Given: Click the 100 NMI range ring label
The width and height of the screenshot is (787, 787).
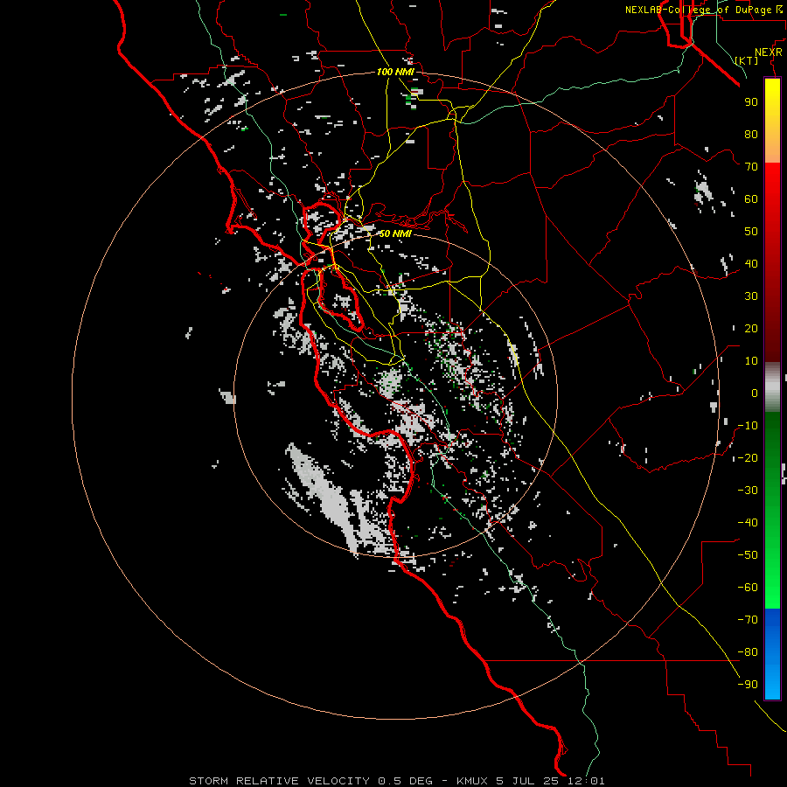Looking at the screenshot, I should click(x=395, y=72).
